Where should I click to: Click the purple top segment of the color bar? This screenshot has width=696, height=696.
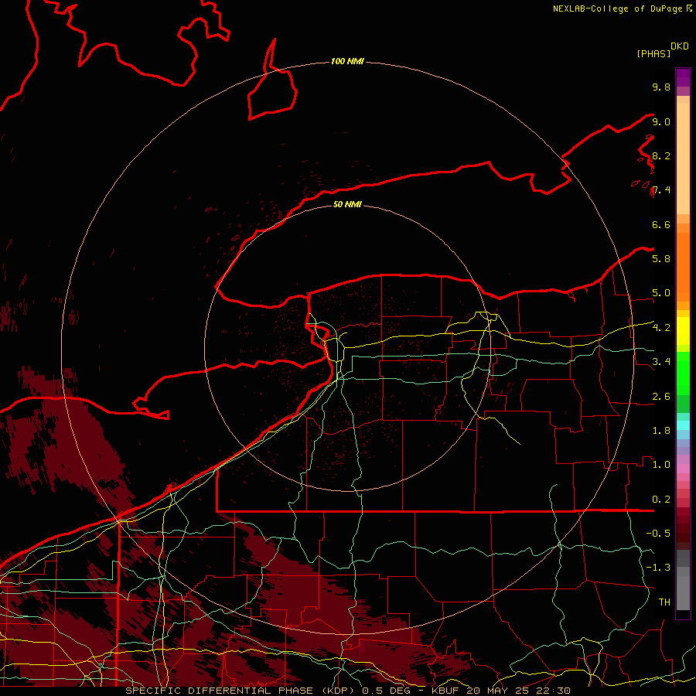pos(683,77)
